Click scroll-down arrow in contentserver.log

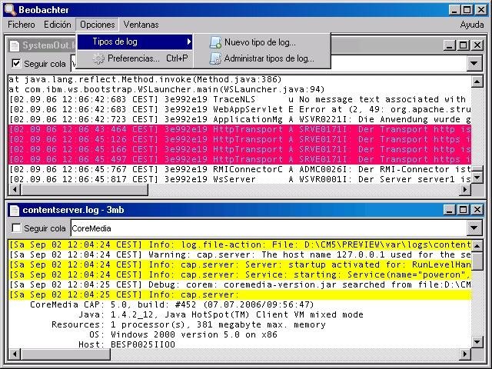(x=477, y=341)
